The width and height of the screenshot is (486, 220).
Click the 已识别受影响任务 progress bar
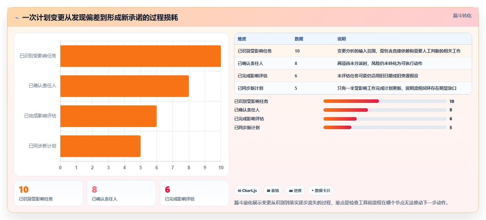tap(385, 101)
